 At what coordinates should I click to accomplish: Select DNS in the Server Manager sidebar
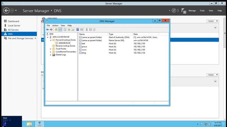point(19,34)
